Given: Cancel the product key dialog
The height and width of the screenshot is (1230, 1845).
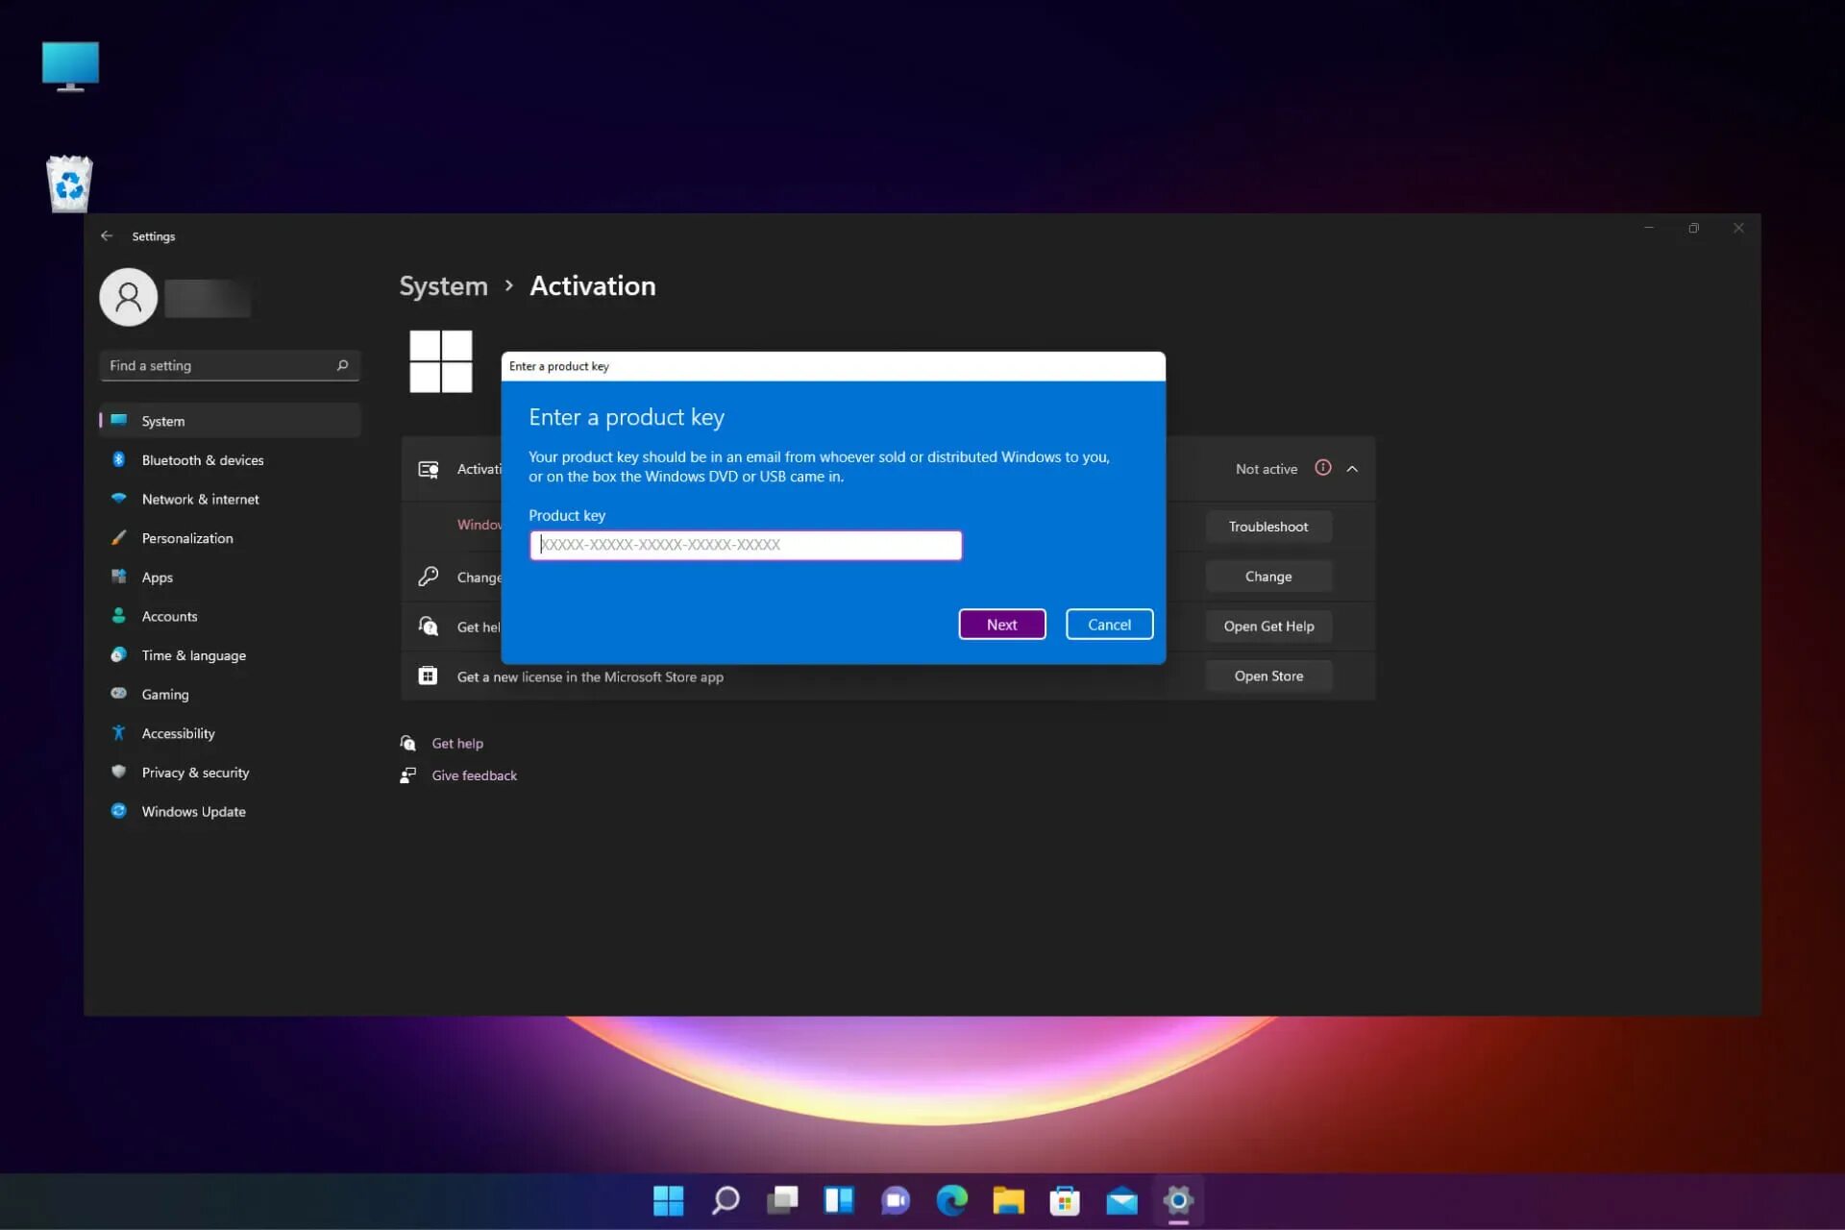Looking at the screenshot, I should (x=1109, y=625).
